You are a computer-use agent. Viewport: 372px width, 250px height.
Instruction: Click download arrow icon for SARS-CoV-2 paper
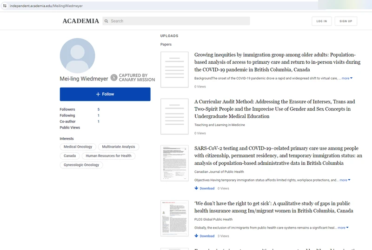(x=196, y=188)
